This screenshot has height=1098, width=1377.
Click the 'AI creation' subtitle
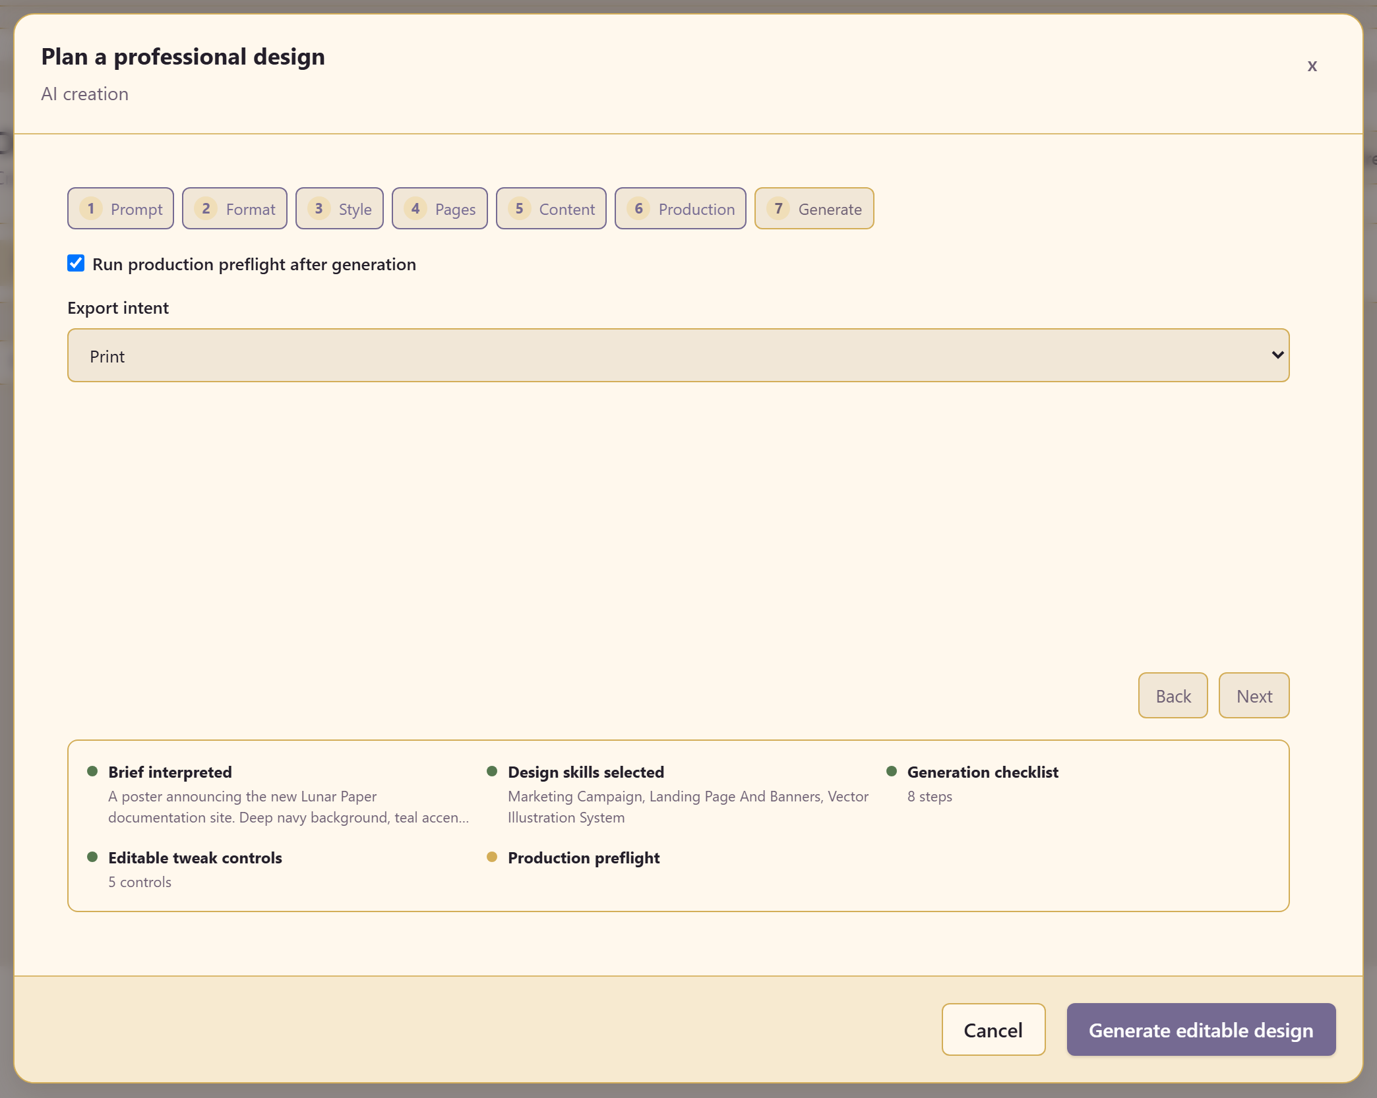tap(85, 94)
